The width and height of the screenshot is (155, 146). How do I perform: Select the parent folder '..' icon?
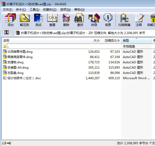(5, 46)
